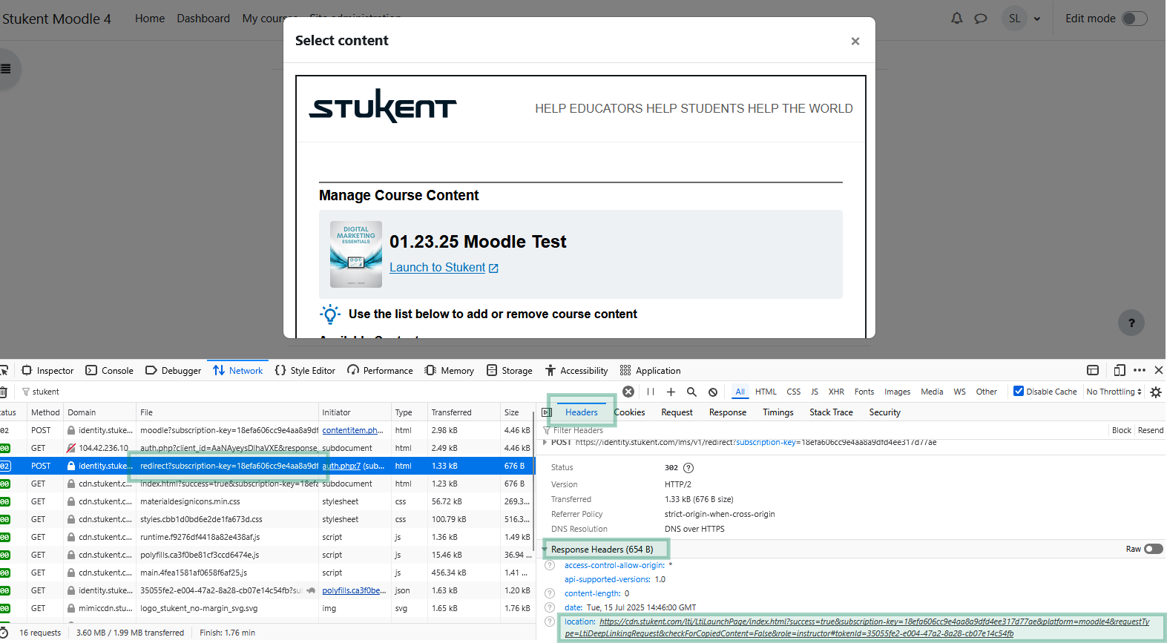This screenshot has width=1167, height=643.
Task: Select the Response details tab
Action: pos(728,412)
